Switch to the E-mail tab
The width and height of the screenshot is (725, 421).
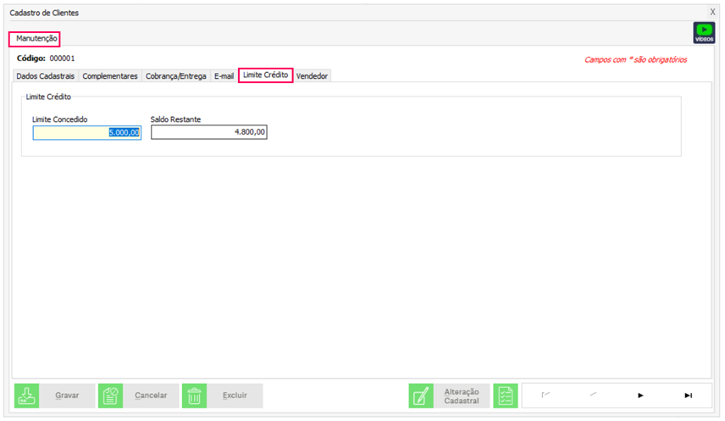click(224, 76)
